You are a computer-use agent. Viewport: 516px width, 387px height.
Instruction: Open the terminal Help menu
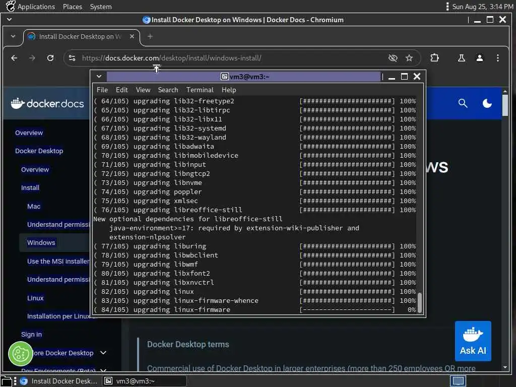(229, 90)
